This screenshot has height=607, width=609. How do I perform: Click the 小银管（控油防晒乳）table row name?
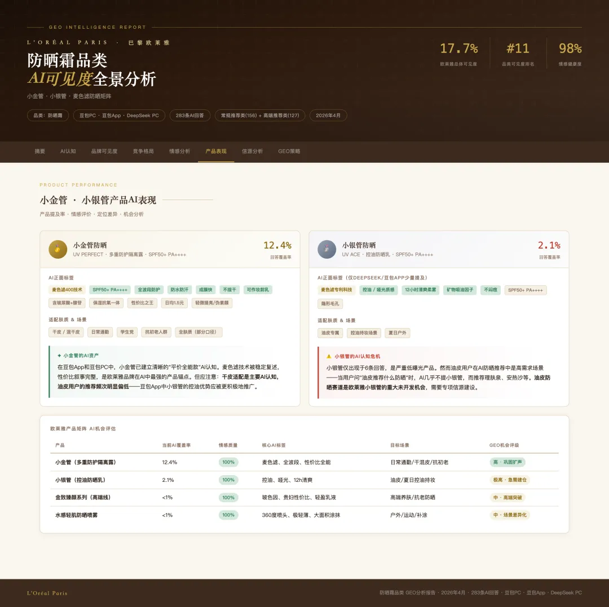point(81,480)
